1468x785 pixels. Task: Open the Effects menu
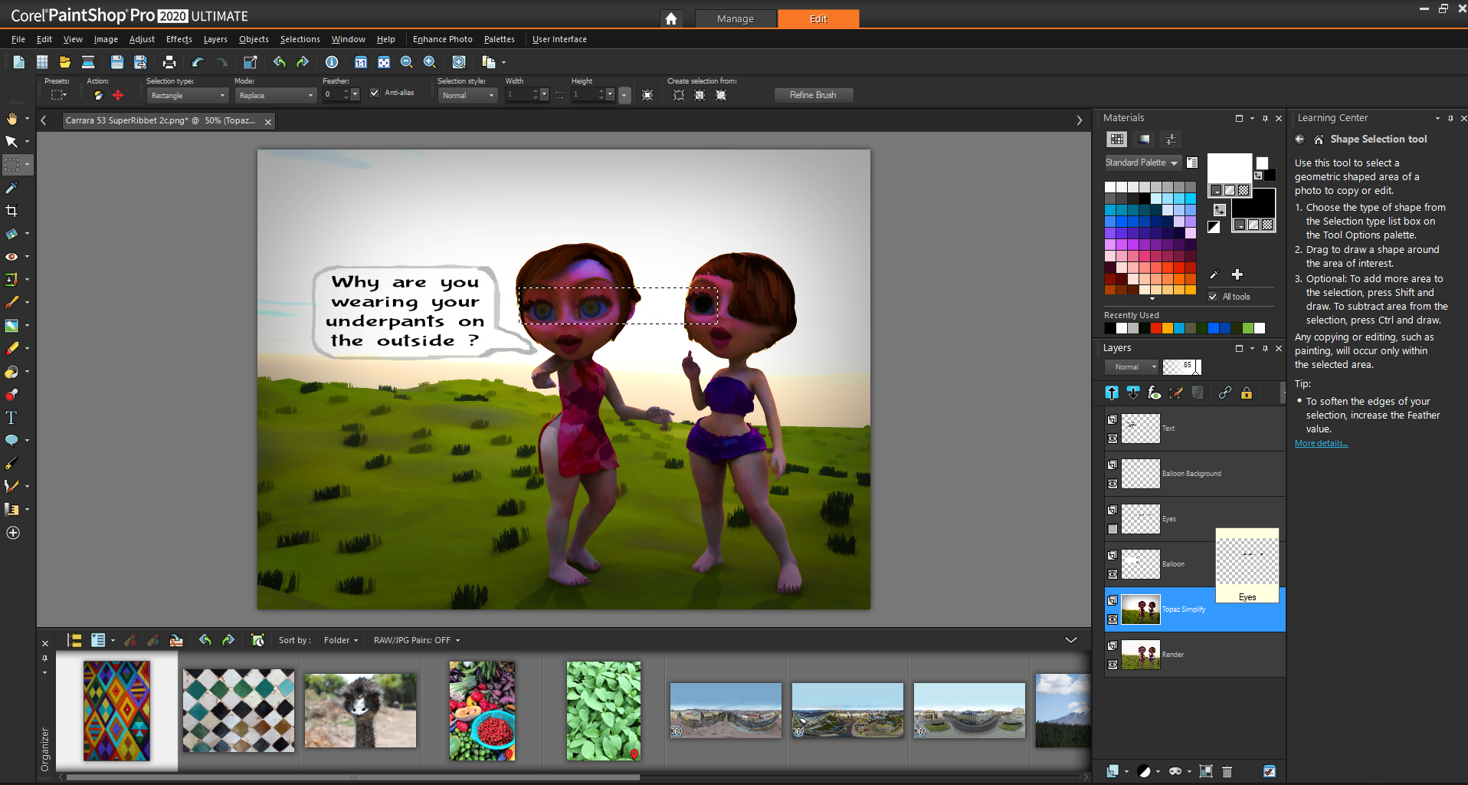click(x=179, y=39)
